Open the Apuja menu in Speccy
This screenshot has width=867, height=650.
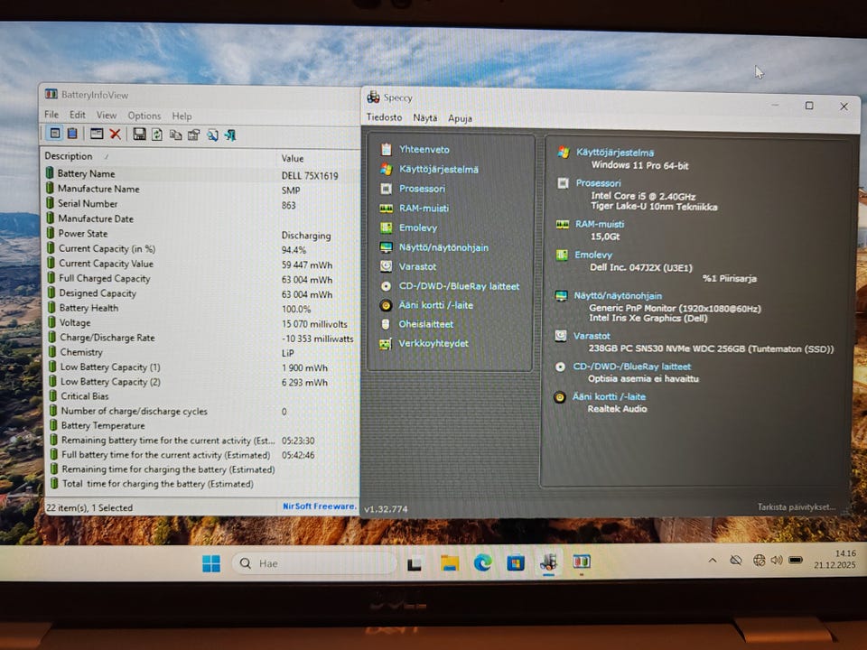[460, 118]
